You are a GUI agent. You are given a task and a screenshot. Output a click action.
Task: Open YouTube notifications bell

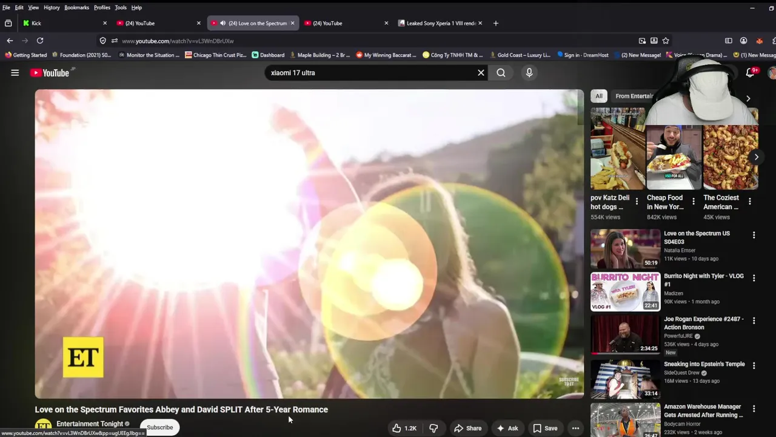point(750,73)
